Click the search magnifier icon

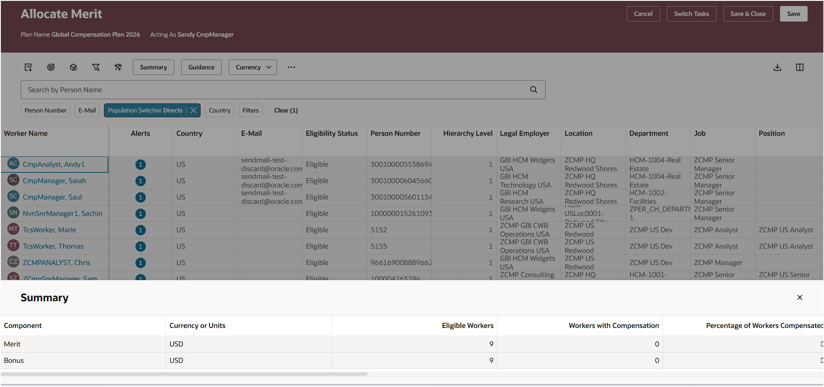tap(534, 90)
